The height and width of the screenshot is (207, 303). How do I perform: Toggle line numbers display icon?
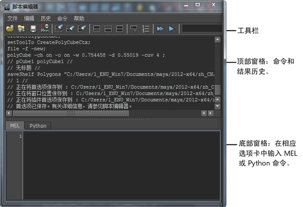tap(145, 29)
